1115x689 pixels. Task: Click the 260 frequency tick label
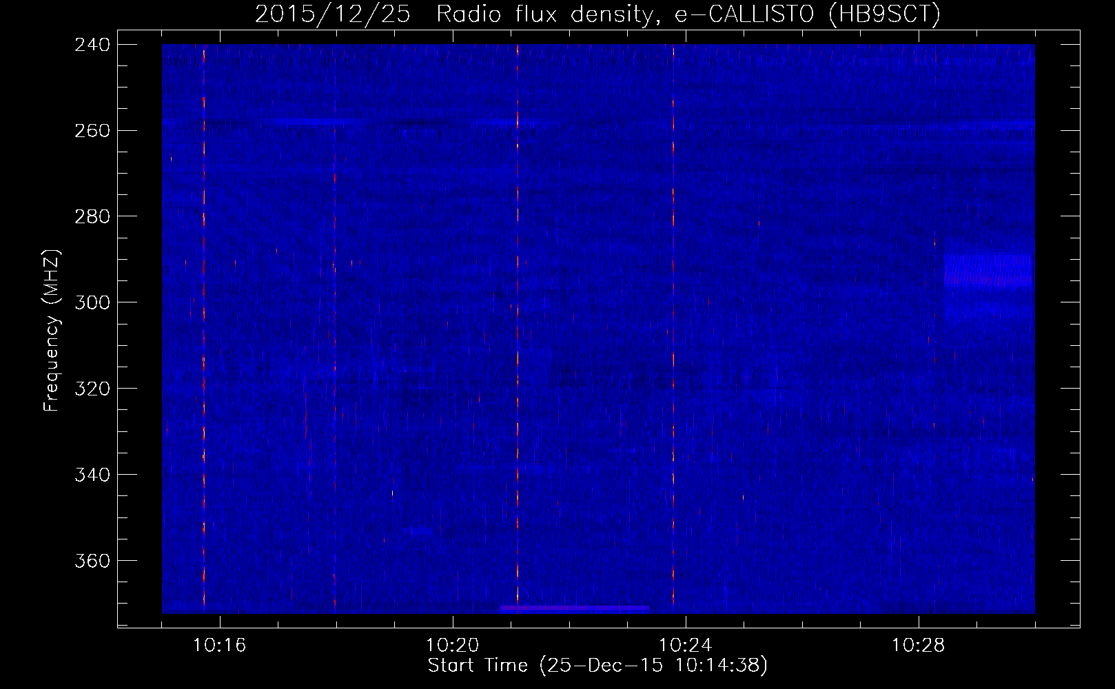pyautogui.click(x=92, y=131)
